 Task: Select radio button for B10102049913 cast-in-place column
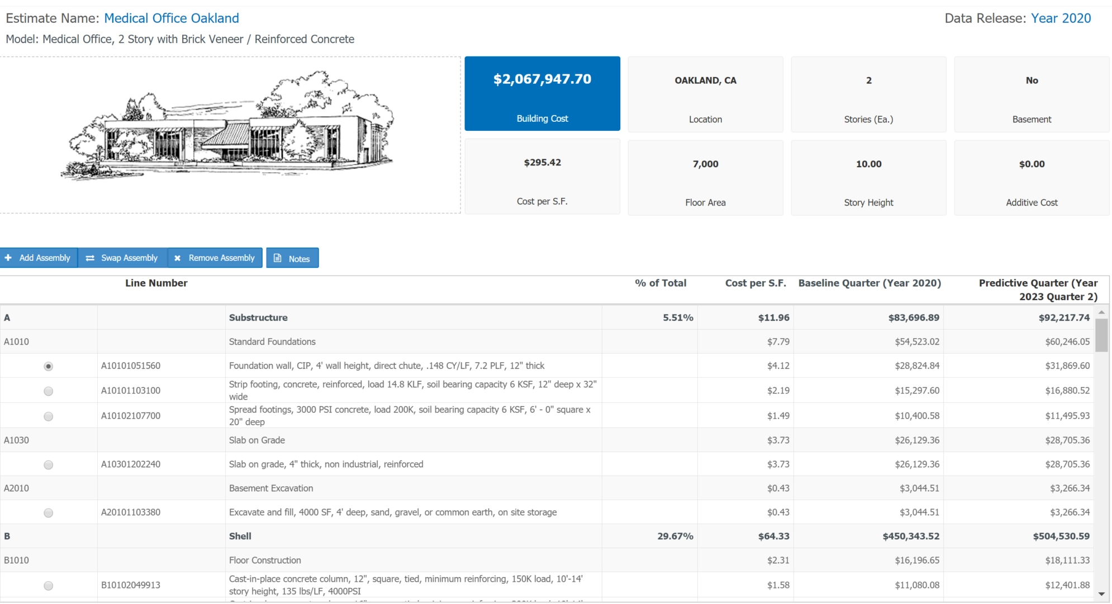click(49, 582)
